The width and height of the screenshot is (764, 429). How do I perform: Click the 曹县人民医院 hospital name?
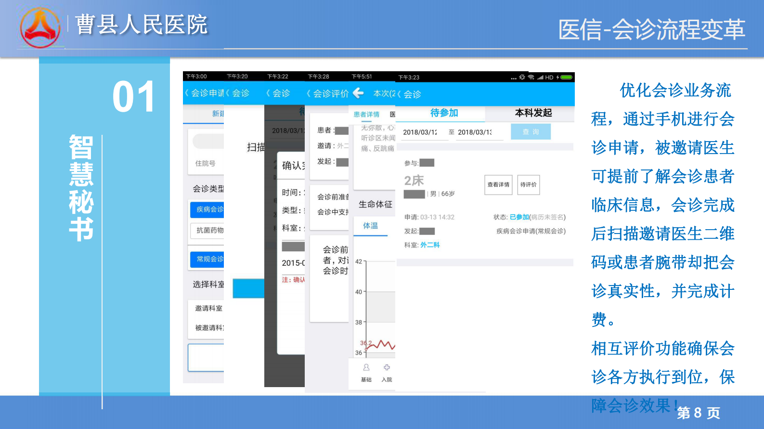[141, 25]
